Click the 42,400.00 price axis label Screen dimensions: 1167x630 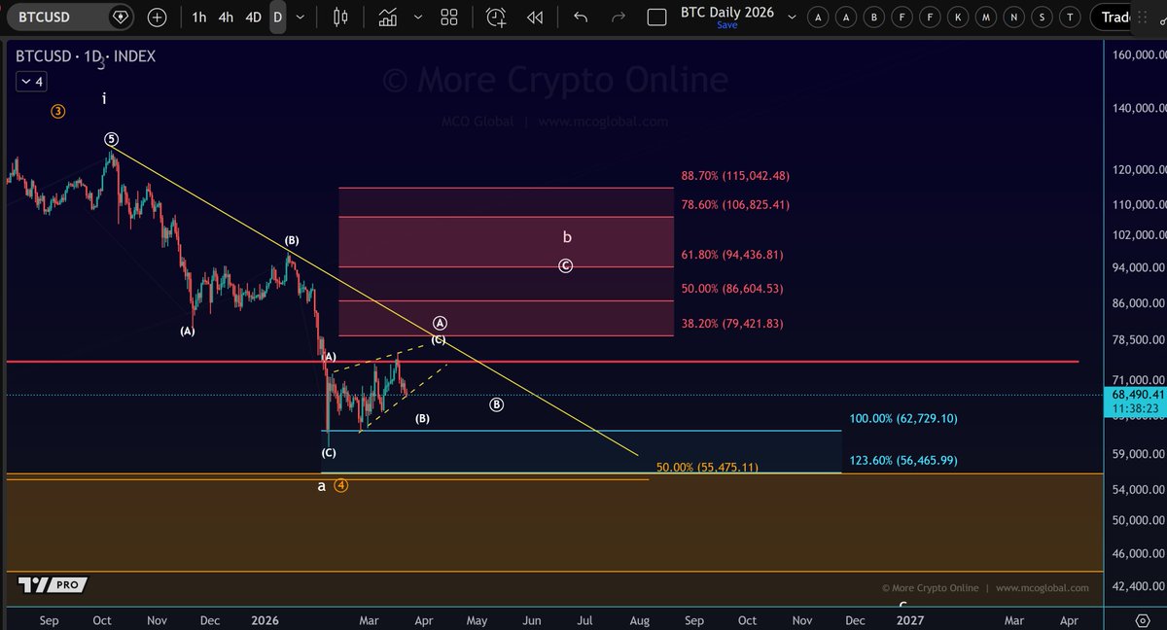click(1138, 585)
